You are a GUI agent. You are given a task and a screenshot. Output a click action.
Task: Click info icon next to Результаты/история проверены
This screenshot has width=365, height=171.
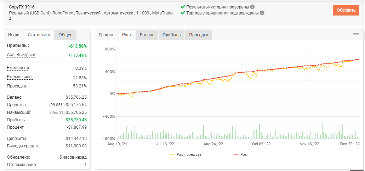[252, 7]
